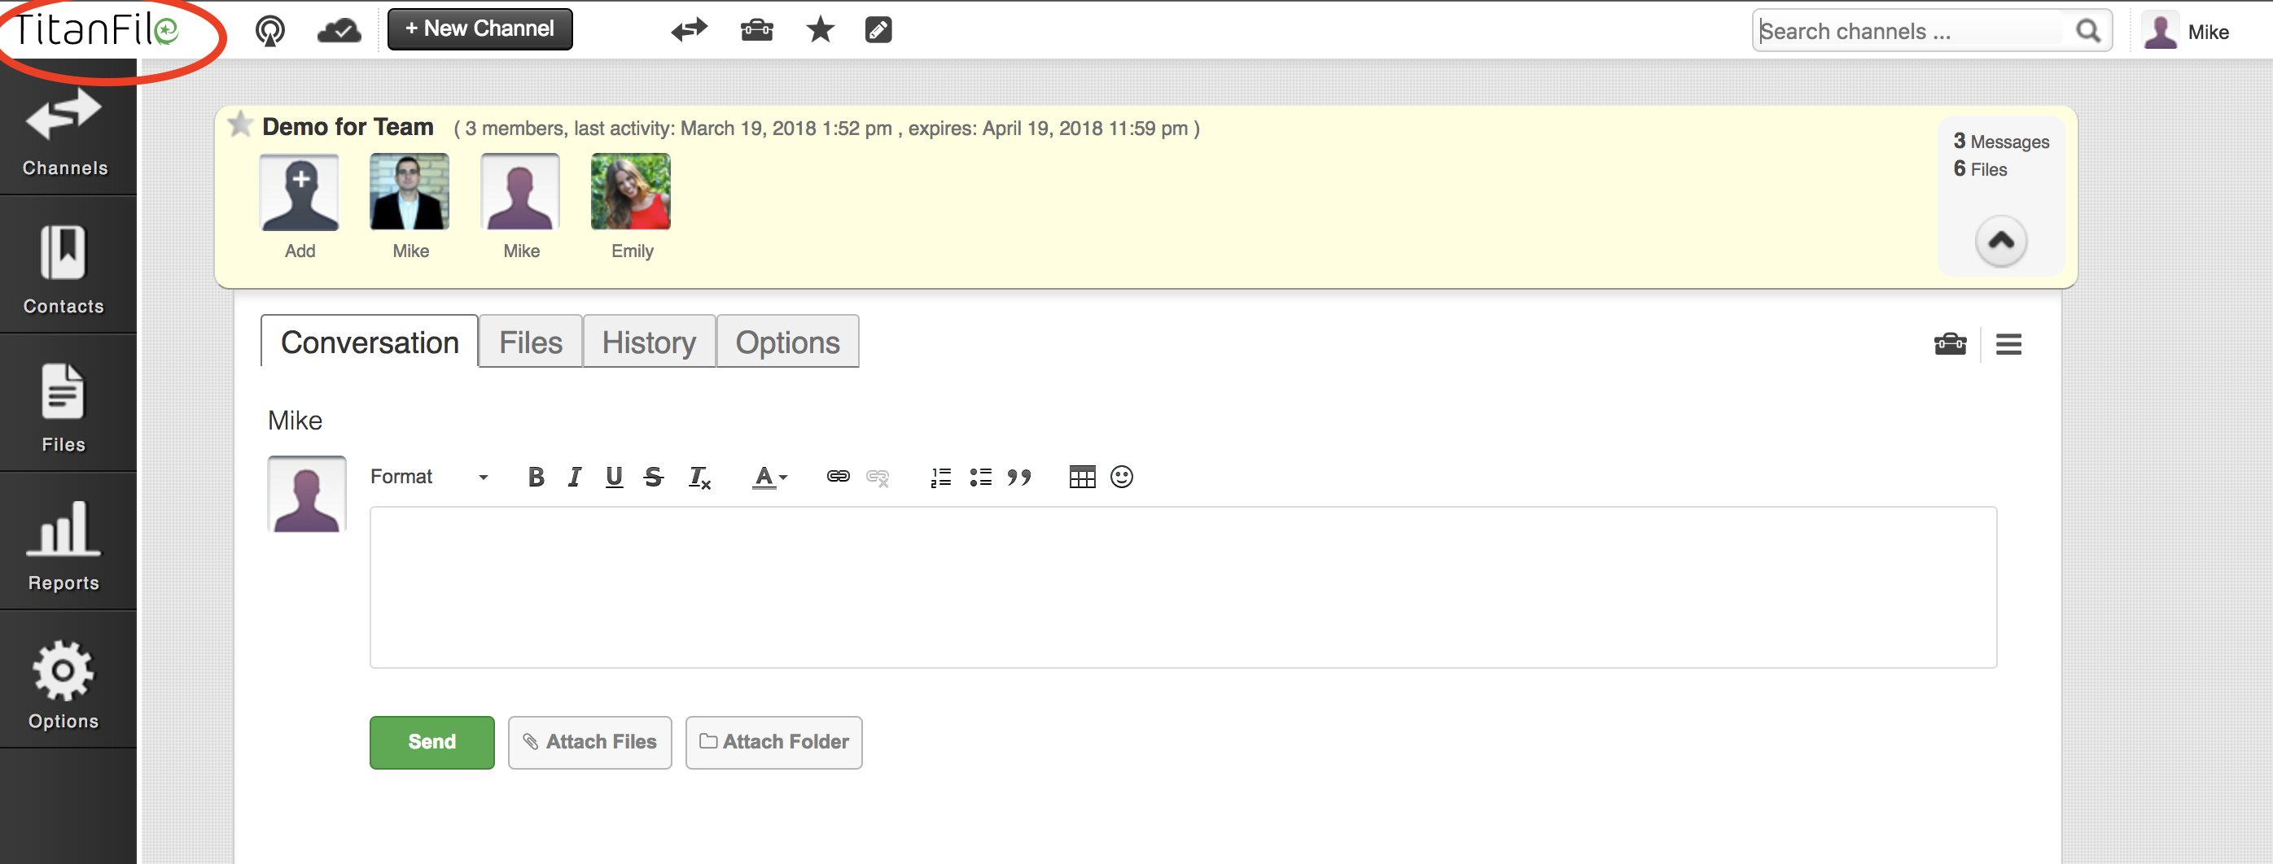Open the Format dropdown
The height and width of the screenshot is (864, 2273).
pyautogui.click(x=429, y=477)
